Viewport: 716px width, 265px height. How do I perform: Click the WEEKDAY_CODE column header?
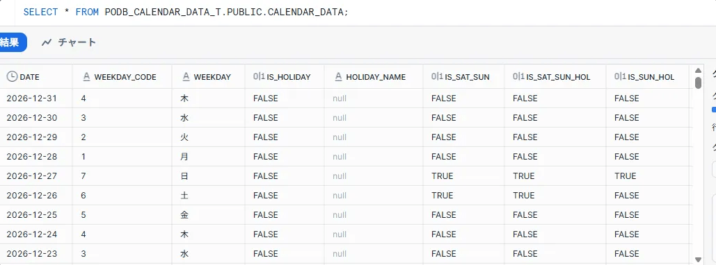click(122, 77)
